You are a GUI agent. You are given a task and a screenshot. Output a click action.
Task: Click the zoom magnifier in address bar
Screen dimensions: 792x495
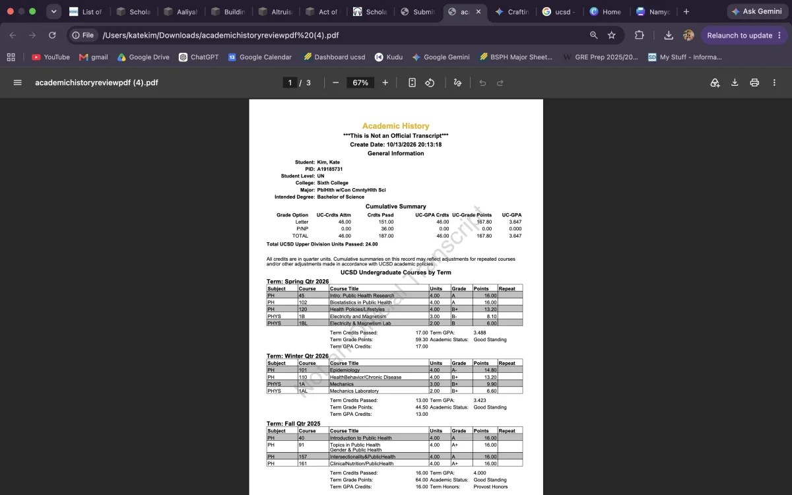(x=594, y=35)
